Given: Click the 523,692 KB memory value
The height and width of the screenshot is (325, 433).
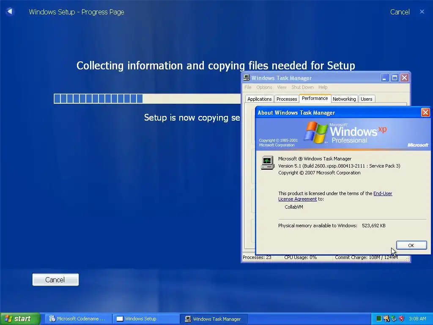Looking at the screenshot, I should pyautogui.click(x=374, y=226).
